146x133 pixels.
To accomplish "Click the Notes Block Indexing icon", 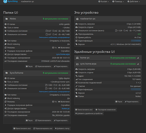I will coord(5,44).
